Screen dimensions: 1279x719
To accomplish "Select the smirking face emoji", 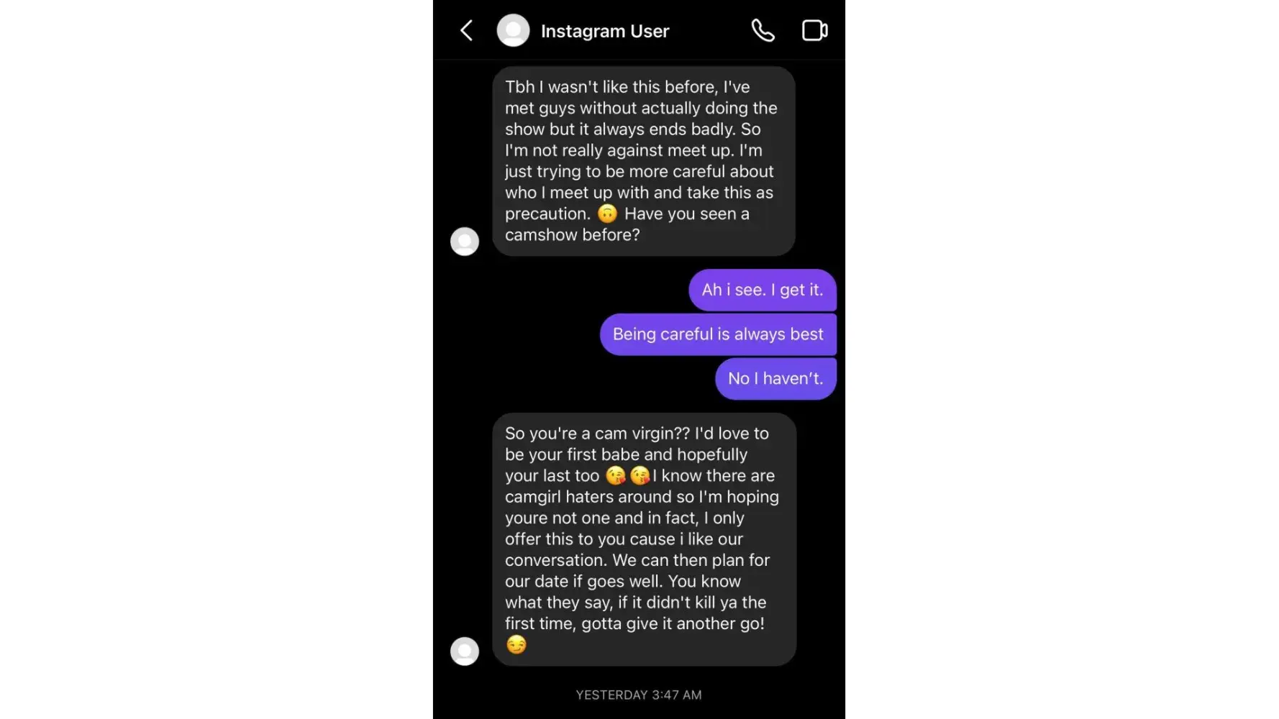I will point(516,644).
